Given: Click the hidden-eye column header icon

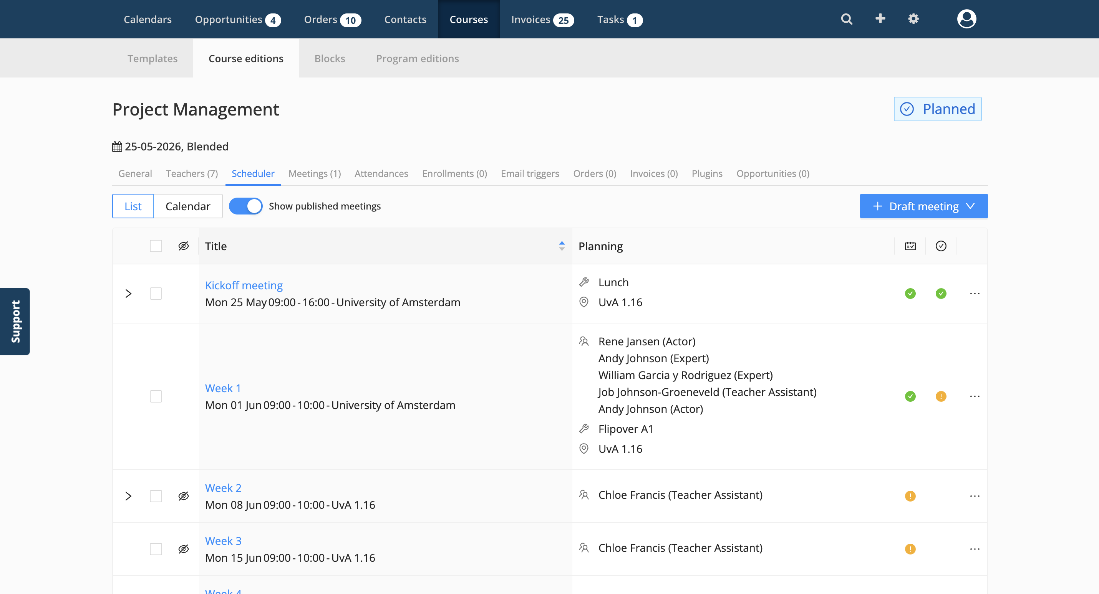Looking at the screenshot, I should click(x=184, y=246).
